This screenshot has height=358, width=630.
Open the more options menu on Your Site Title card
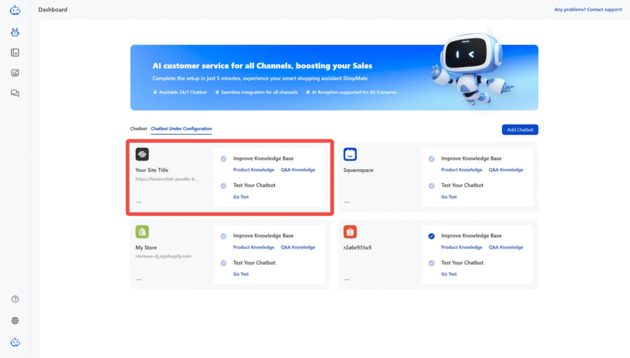(x=138, y=202)
